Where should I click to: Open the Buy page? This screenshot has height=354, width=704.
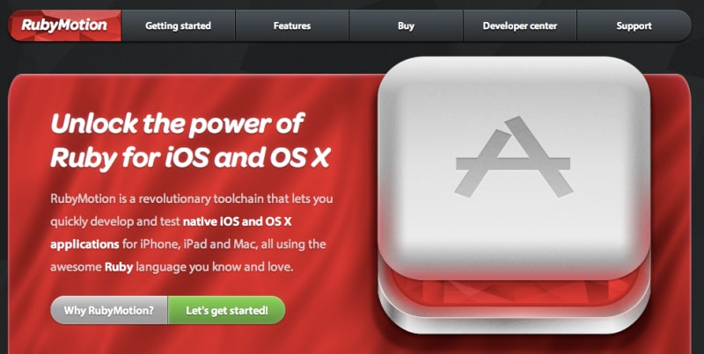tap(406, 26)
